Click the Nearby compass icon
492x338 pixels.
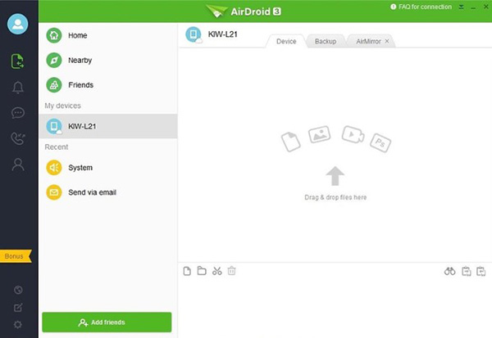click(x=54, y=60)
